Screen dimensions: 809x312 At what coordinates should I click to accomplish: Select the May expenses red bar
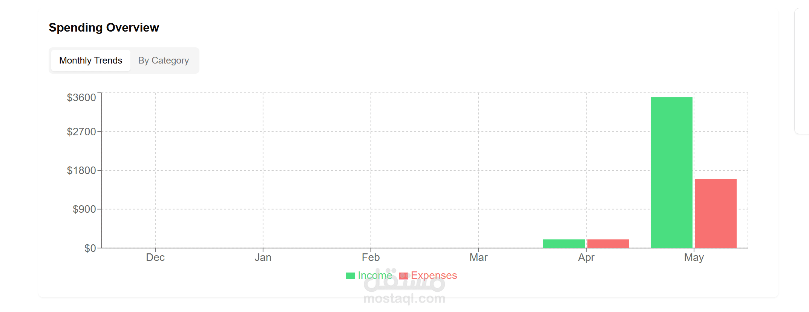coord(716,214)
